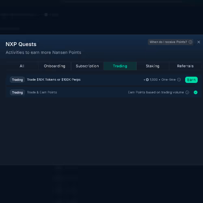
Task: Click the green completed checkmark icon
Action: click(195, 93)
